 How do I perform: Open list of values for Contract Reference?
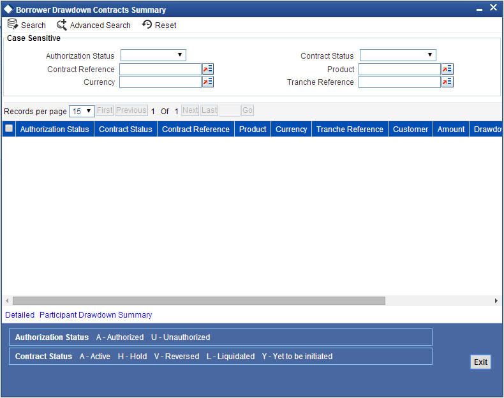click(x=208, y=69)
